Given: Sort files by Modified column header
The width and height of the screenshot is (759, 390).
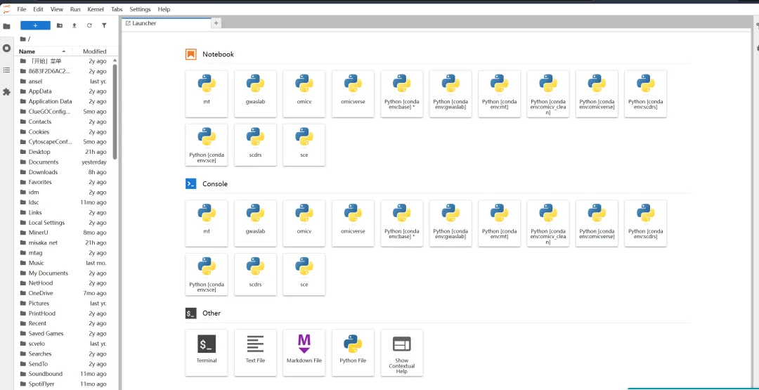Looking at the screenshot, I should (94, 51).
